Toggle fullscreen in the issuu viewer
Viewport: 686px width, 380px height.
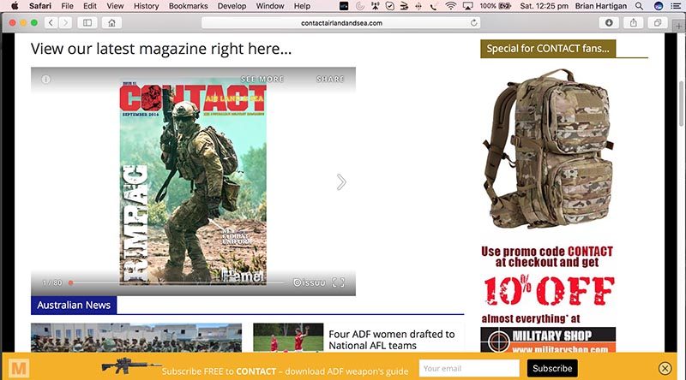pyautogui.click(x=338, y=282)
